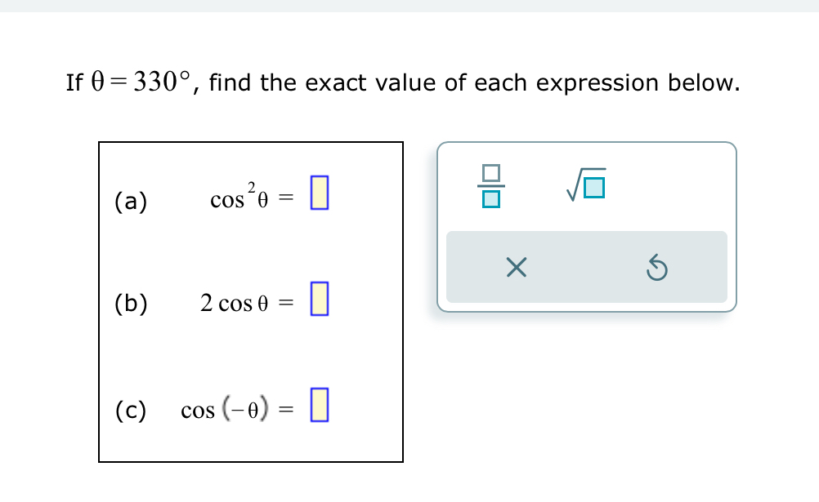Activate part (a) response box
The height and width of the screenshot is (502, 819).
click(319, 194)
